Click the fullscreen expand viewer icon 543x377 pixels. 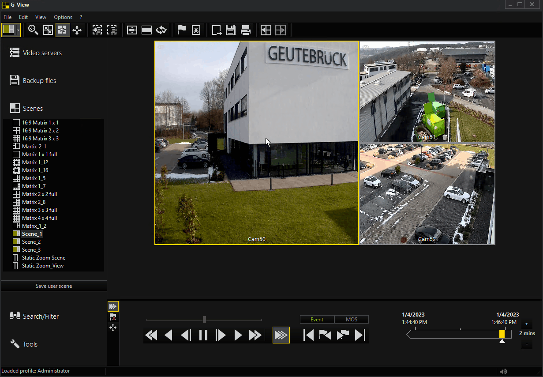[132, 30]
